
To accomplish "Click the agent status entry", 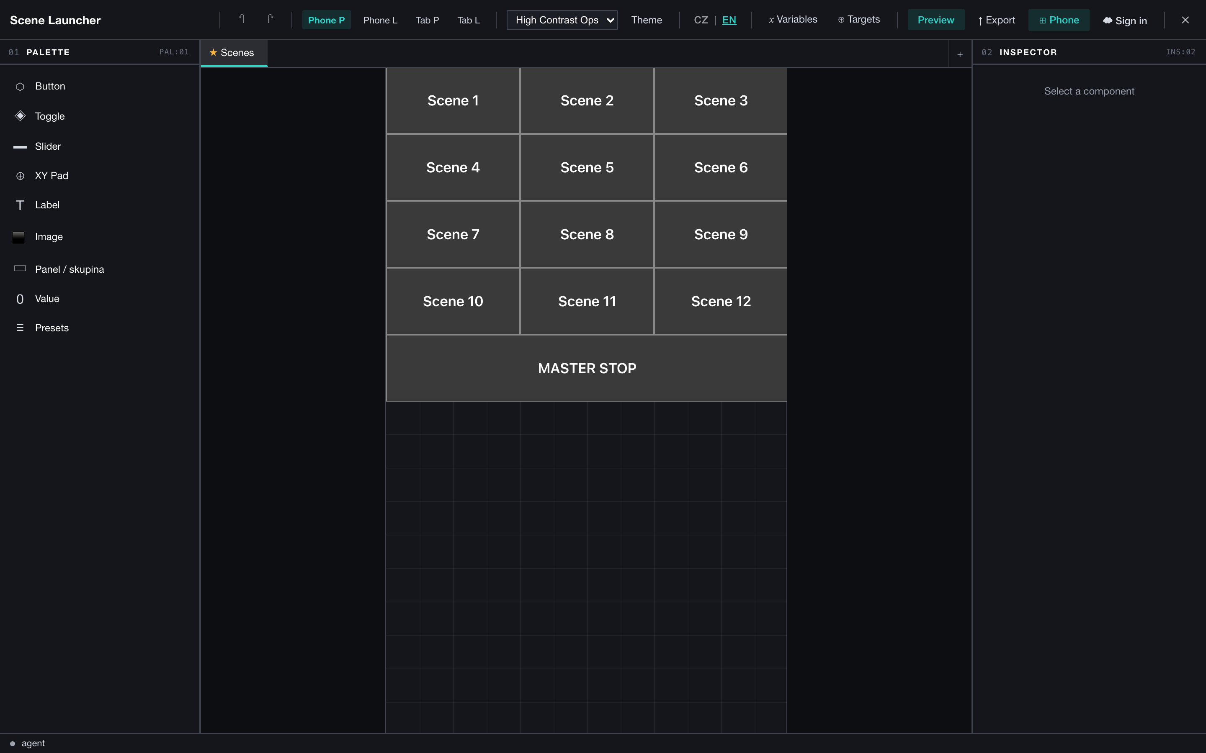I will [27, 743].
